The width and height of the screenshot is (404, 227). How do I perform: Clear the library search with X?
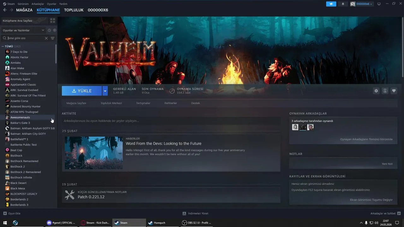coord(46,38)
